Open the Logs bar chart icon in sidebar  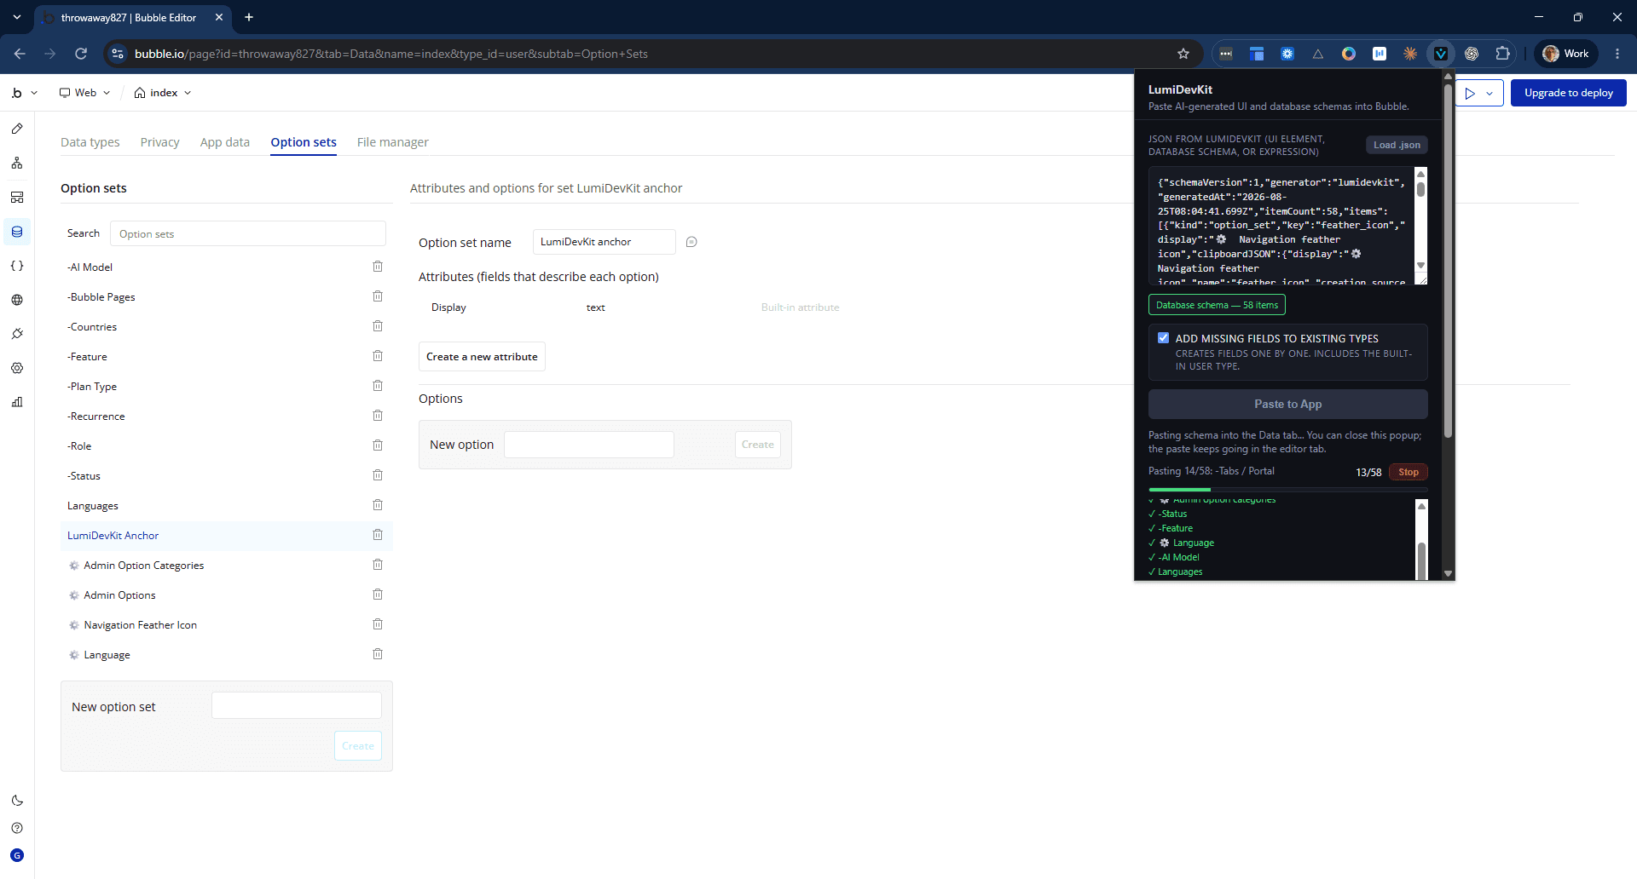(x=17, y=402)
